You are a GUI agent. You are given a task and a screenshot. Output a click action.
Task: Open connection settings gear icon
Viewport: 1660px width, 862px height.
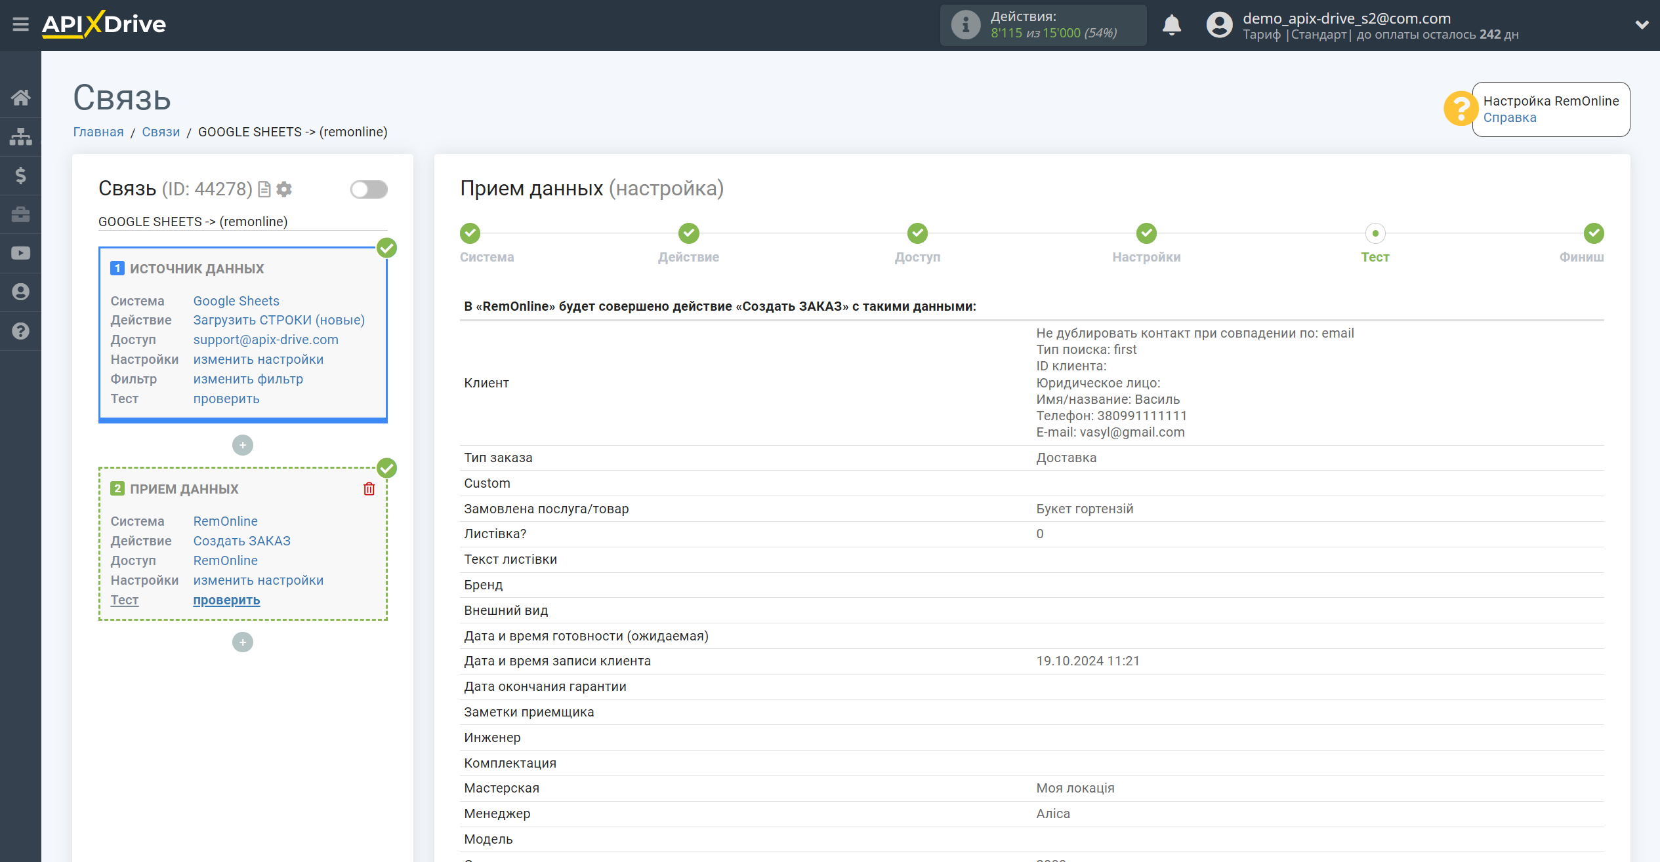pyautogui.click(x=284, y=189)
